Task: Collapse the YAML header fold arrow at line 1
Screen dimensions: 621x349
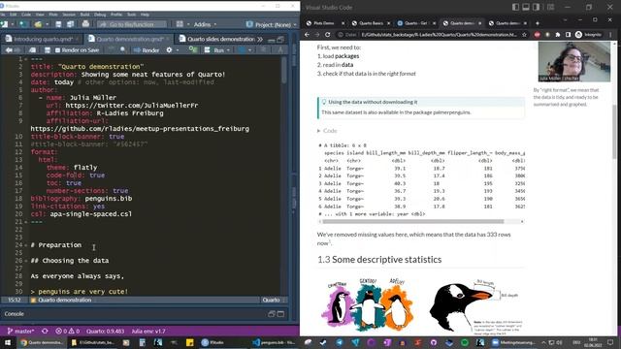Action: (26, 59)
